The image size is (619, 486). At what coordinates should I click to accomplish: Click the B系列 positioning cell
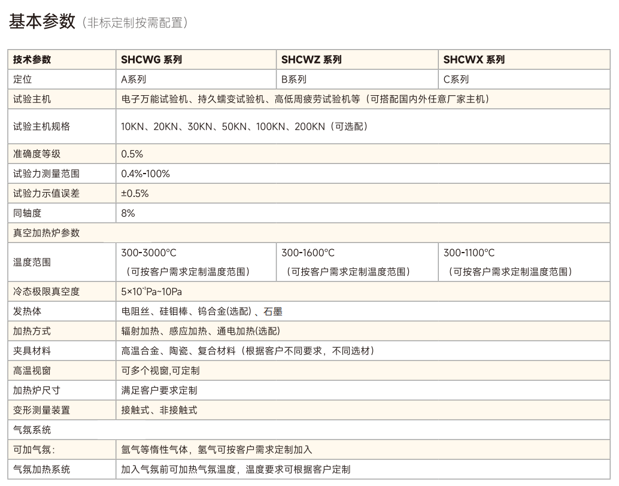[293, 79]
